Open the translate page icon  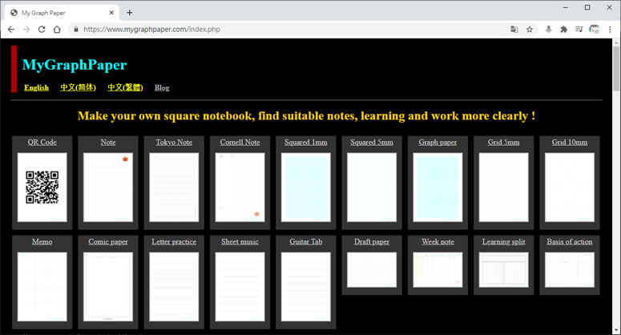coord(514,30)
